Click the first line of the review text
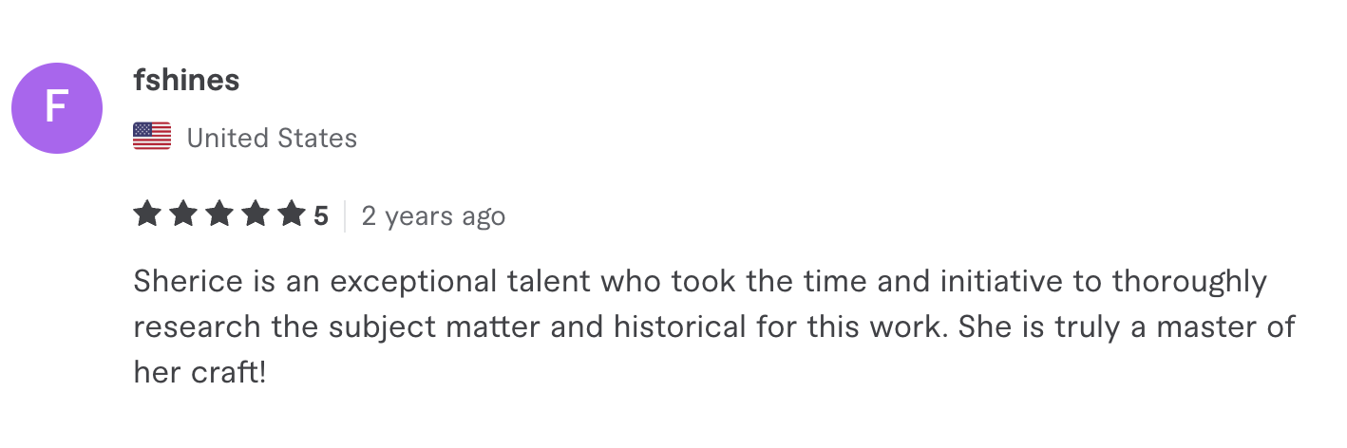The height and width of the screenshot is (448, 1347). tap(700, 283)
